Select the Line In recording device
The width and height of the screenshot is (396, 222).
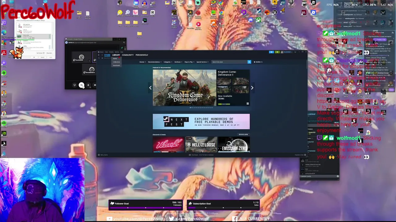click(x=34, y=31)
